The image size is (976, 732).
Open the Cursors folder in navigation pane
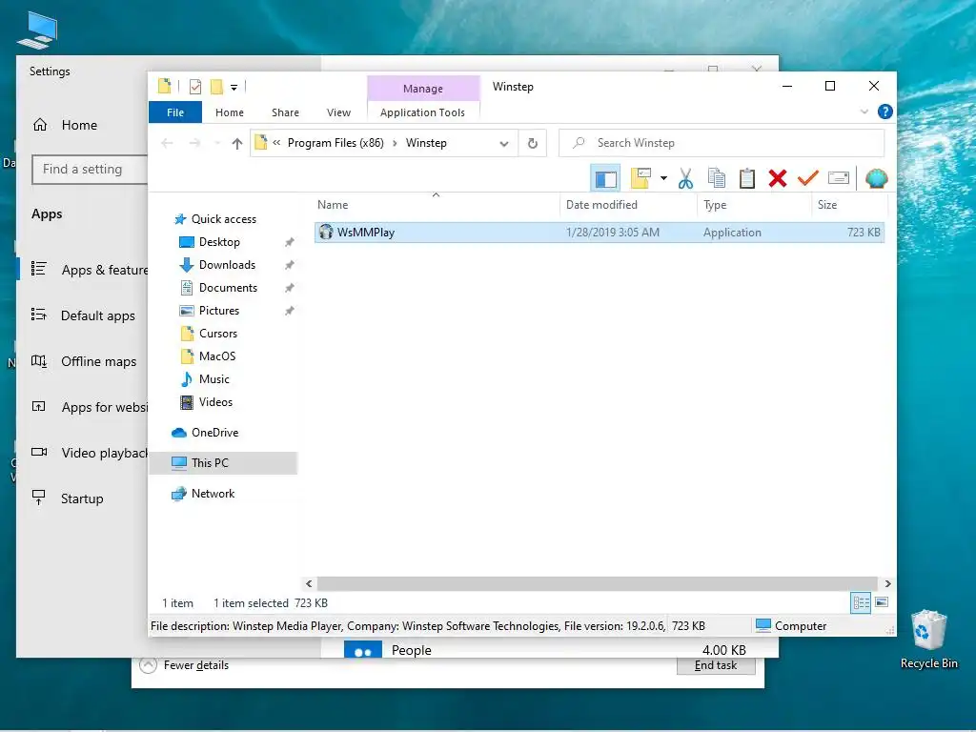point(218,334)
